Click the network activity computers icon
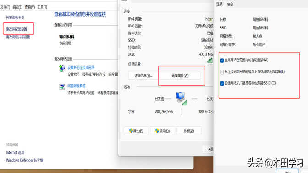 (x=181, y=98)
